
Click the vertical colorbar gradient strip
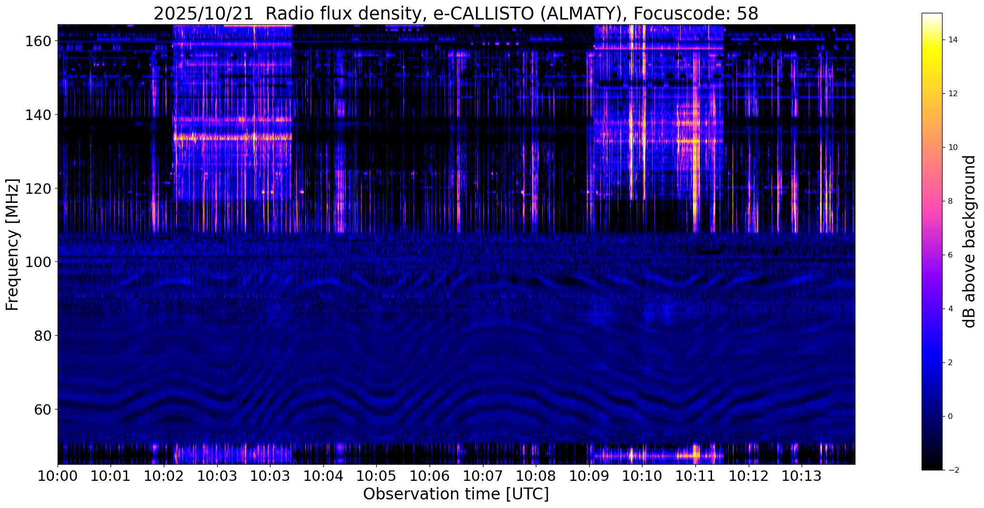932,241
